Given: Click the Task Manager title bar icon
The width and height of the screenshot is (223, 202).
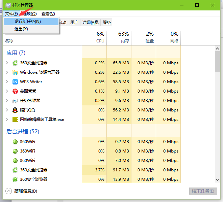Looking at the screenshot, I should [8, 5].
